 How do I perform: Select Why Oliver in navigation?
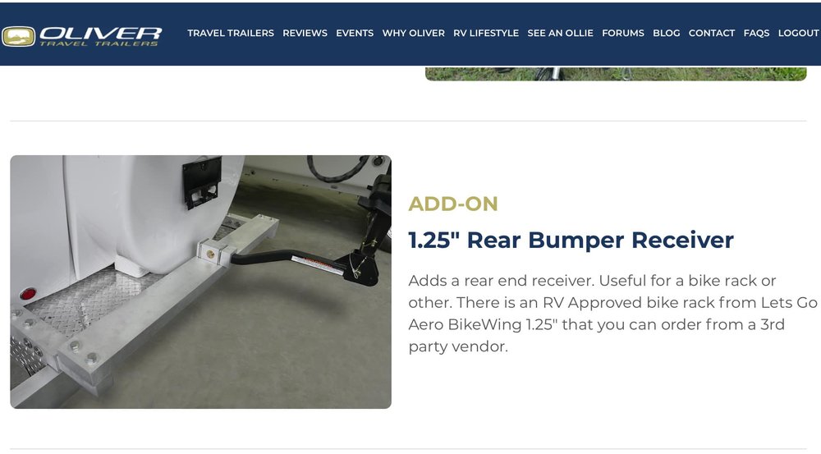[x=413, y=33]
